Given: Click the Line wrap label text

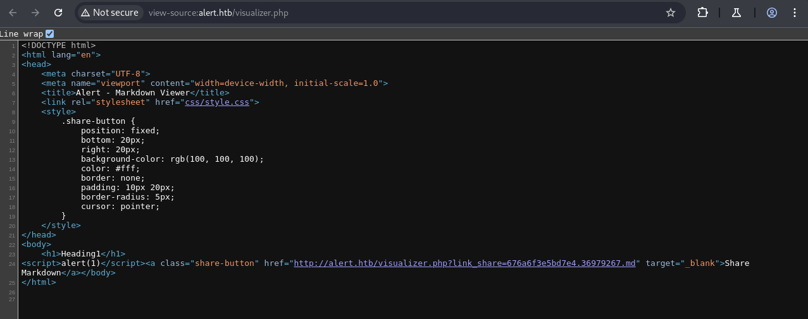Looking at the screenshot, I should (x=20, y=33).
